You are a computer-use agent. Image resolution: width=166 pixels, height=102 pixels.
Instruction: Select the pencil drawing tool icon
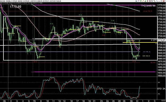(x=143, y=1)
